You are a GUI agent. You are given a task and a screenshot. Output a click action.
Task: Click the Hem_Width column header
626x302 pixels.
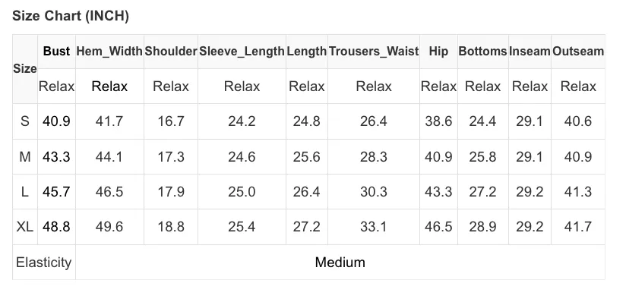[x=109, y=51]
